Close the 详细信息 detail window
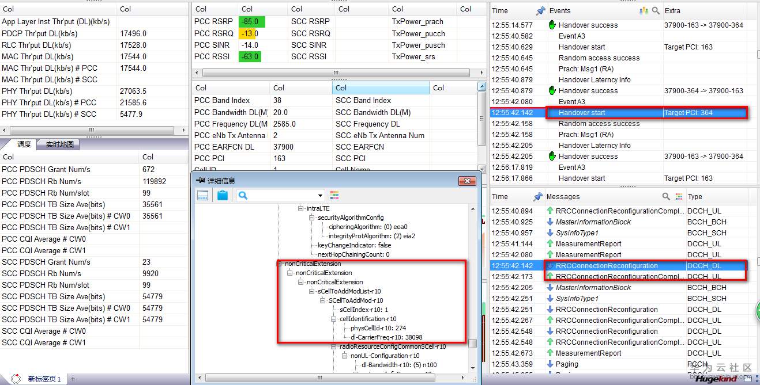 (x=466, y=181)
